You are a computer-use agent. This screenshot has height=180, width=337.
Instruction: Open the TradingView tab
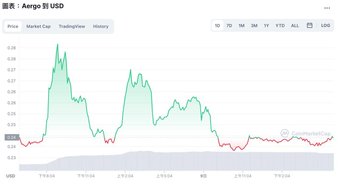pos(72,26)
